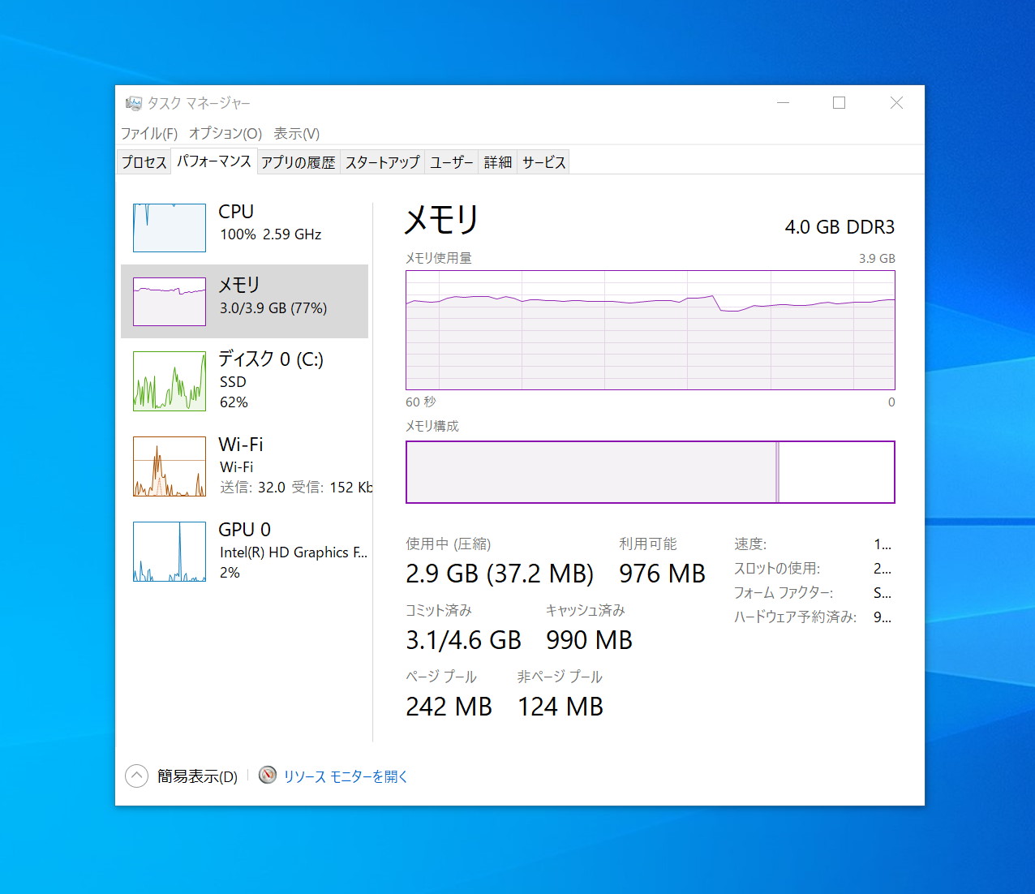Image resolution: width=1035 pixels, height=894 pixels.
Task: Click the Resource Monitor icon next to the link
Action: [266, 776]
